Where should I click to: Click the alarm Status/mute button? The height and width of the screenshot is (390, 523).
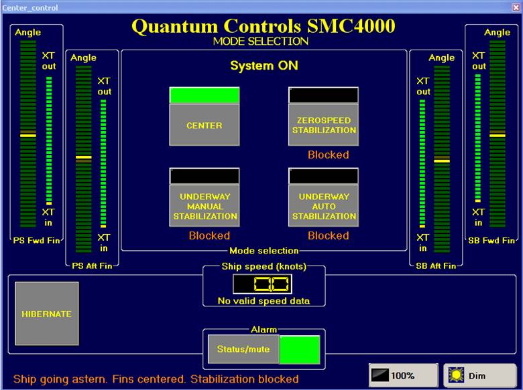pyautogui.click(x=243, y=349)
